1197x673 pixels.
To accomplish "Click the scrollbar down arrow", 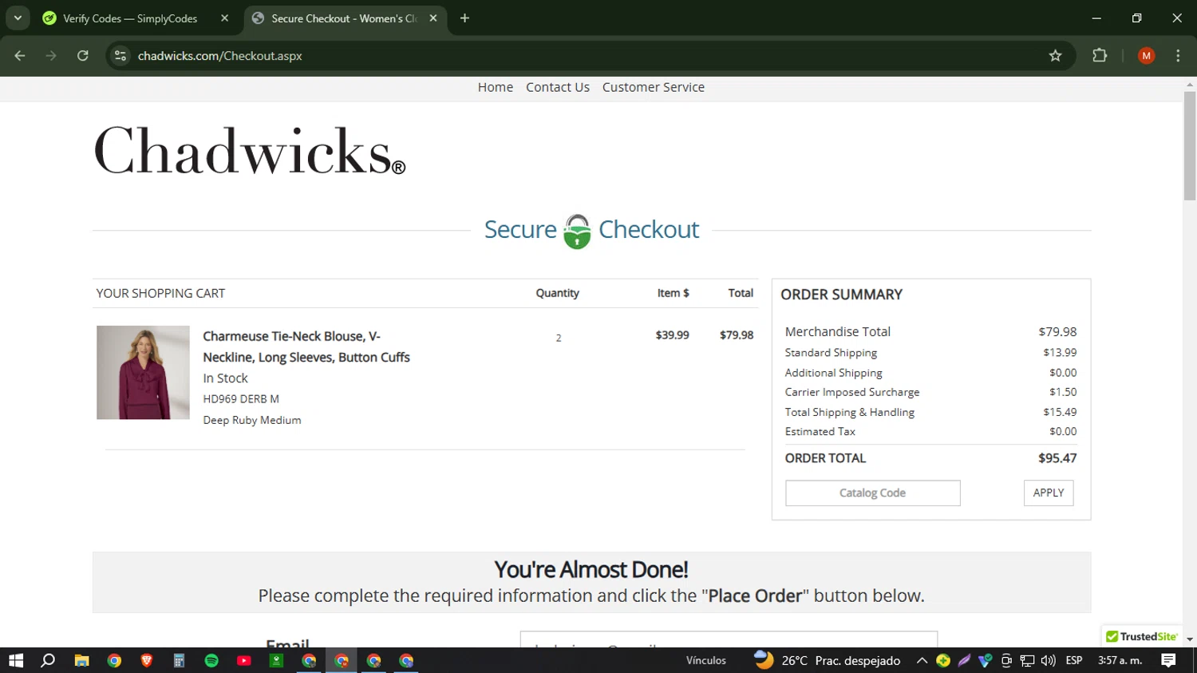I will tap(1190, 639).
